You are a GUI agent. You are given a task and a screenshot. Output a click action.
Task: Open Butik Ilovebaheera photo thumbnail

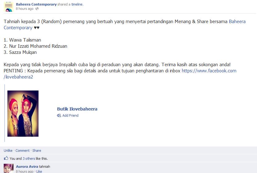point(23,113)
